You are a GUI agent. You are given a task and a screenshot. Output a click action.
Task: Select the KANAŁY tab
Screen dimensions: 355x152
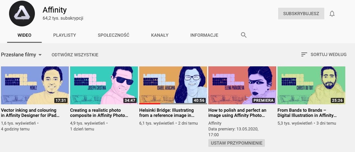pyautogui.click(x=160, y=35)
